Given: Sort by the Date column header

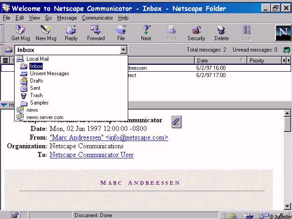Looking at the screenshot, I should [x=221, y=61].
